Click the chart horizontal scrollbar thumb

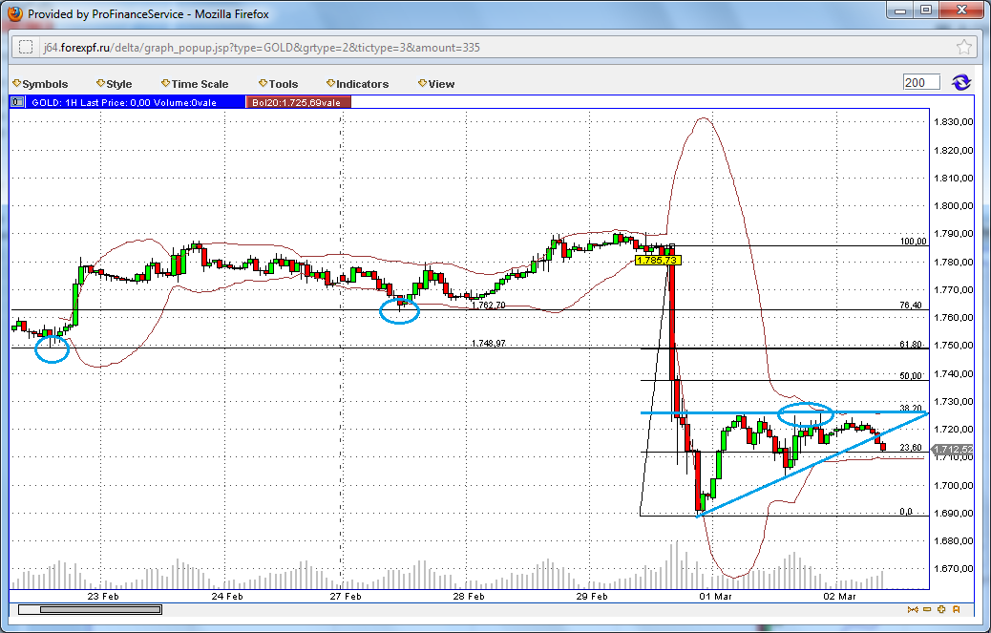[x=100, y=610]
